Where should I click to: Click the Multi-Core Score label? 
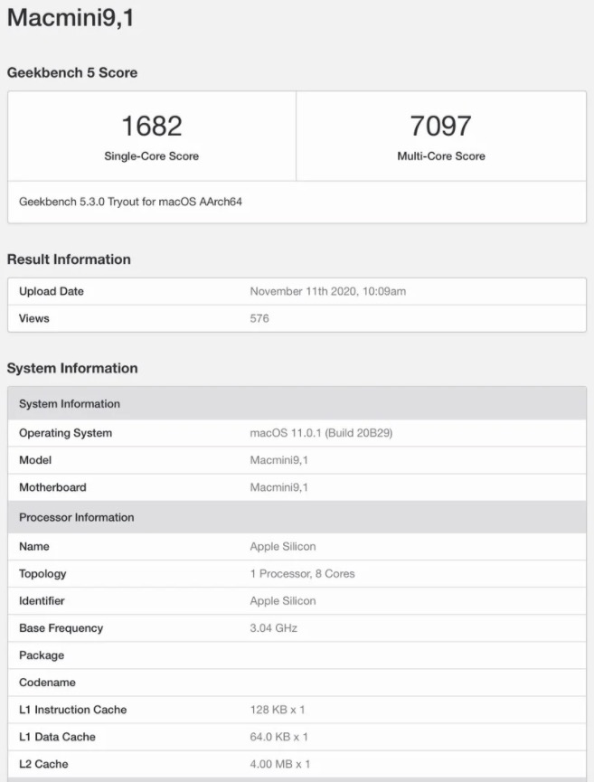pyautogui.click(x=440, y=156)
